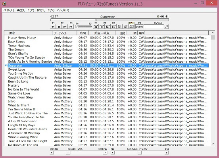Click the SPEED slider right arrow
The image size is (219, 158).
(105, 153)
